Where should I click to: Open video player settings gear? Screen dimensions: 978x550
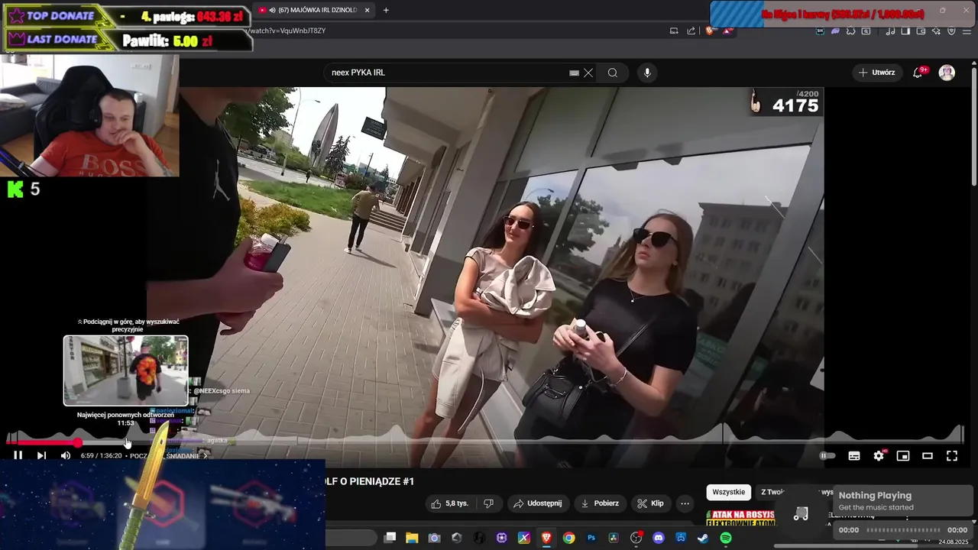[x=879, y=456]
